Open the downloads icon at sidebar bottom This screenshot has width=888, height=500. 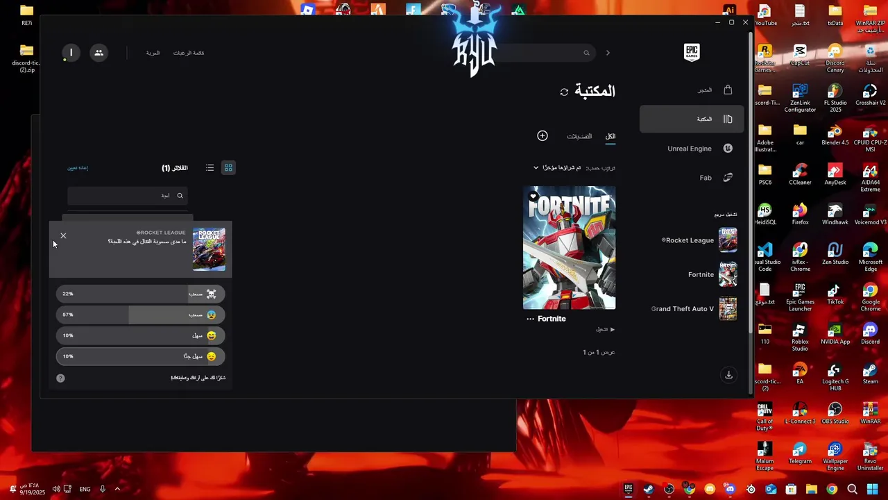[x=728, y=375]
